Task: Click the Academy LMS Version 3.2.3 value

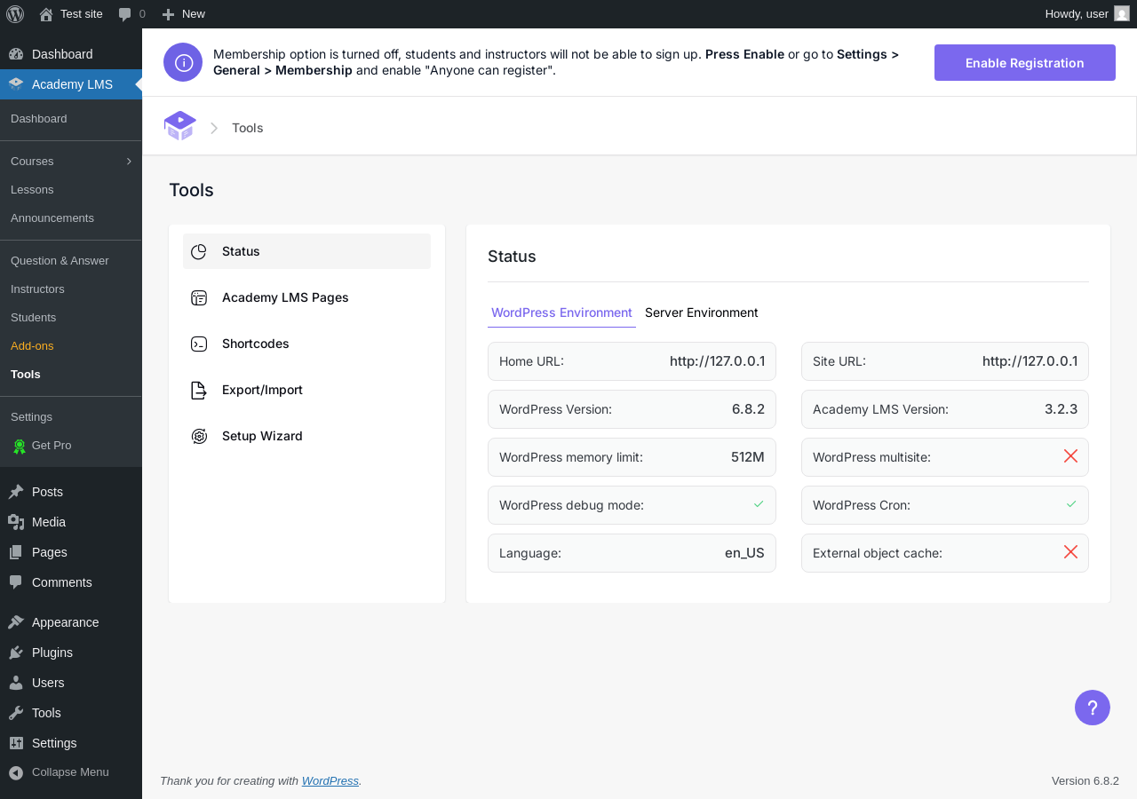Action: tap(1061, 409)
